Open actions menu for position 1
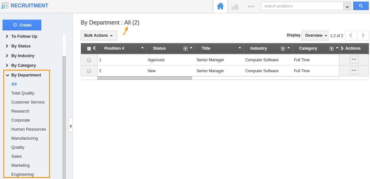Image resolution: width=370 pixels, height=179 pixels. (x=354, y=60)
